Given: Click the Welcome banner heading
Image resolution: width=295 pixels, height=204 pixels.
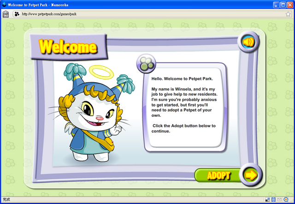Looking at the screenshot, I should [x=68, y=47].
